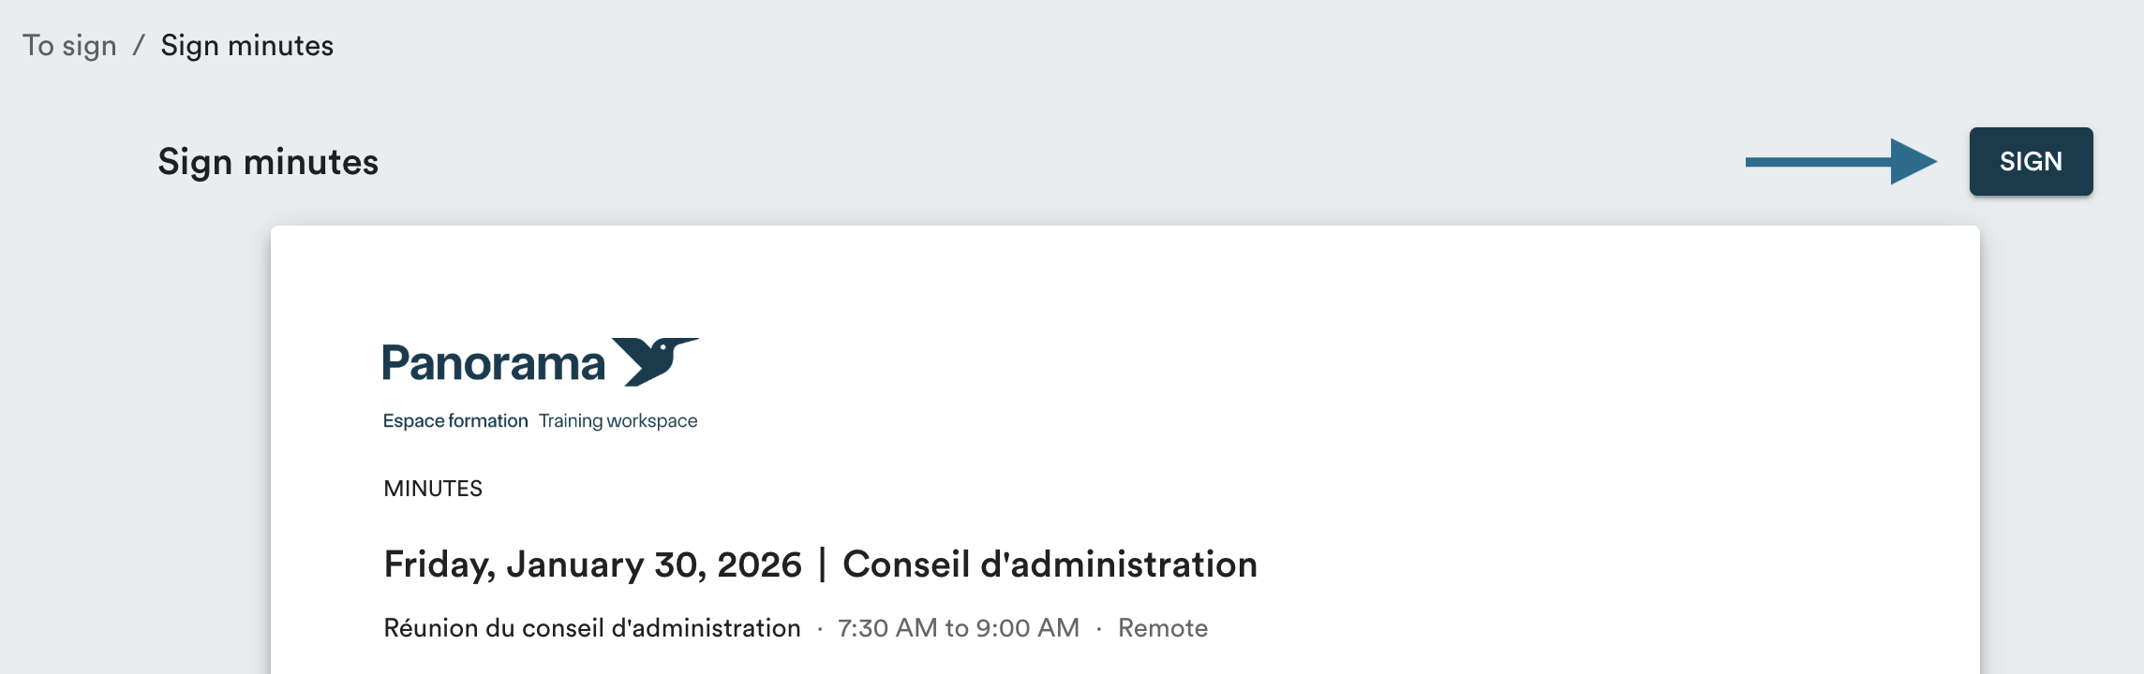Select the Training workspace label
This screenshot has height=674, width=2144.
tap(618, 421)
